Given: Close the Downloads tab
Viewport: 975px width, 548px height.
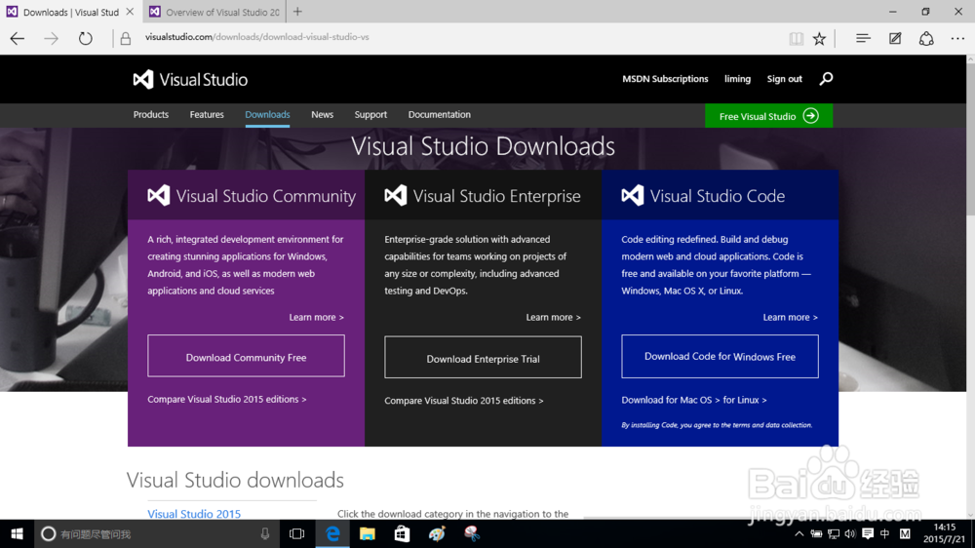Looking at the screenshot, I should pyautogui.click(x=130, y=11).
